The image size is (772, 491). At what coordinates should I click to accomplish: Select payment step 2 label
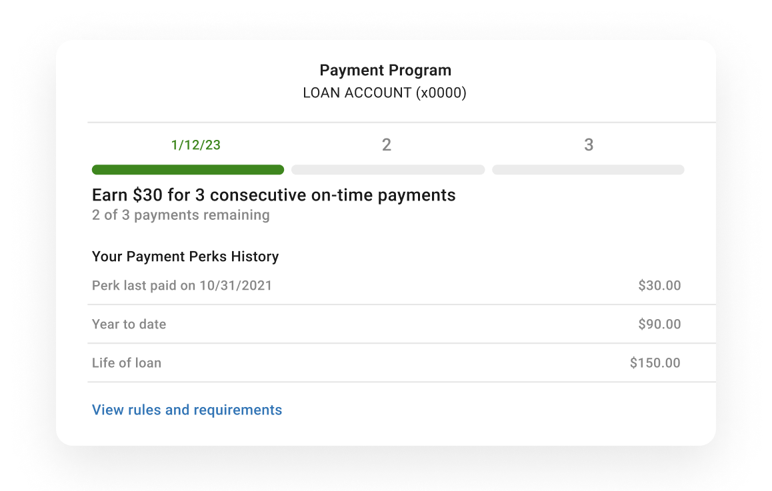386,145
